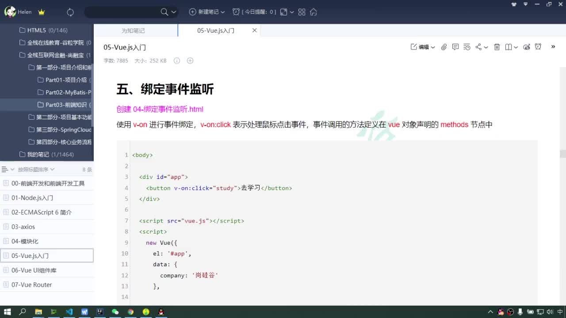
Task: Open Chrome from the taskbar
Action: (130, 312)
